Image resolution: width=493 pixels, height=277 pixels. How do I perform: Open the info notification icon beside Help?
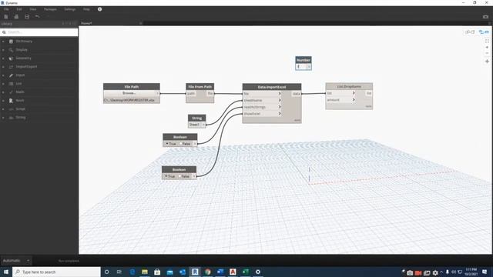(99, 9)
